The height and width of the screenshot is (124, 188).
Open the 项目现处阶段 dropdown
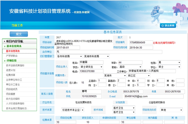coord(171,110)
